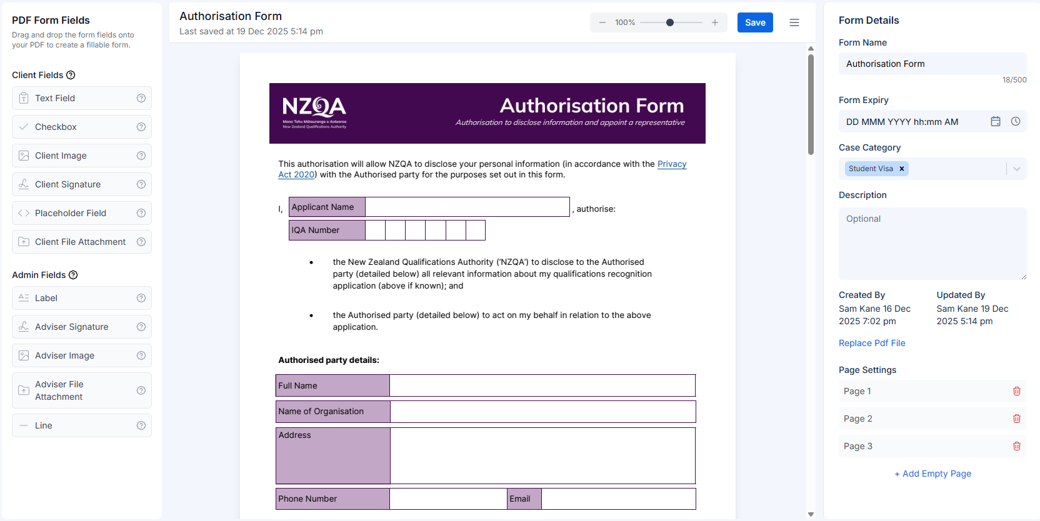Expand the Case Category dropdown
The height and width of the screenshot is (521, 1040).
pyautogui.click(x=1017, y=169)
